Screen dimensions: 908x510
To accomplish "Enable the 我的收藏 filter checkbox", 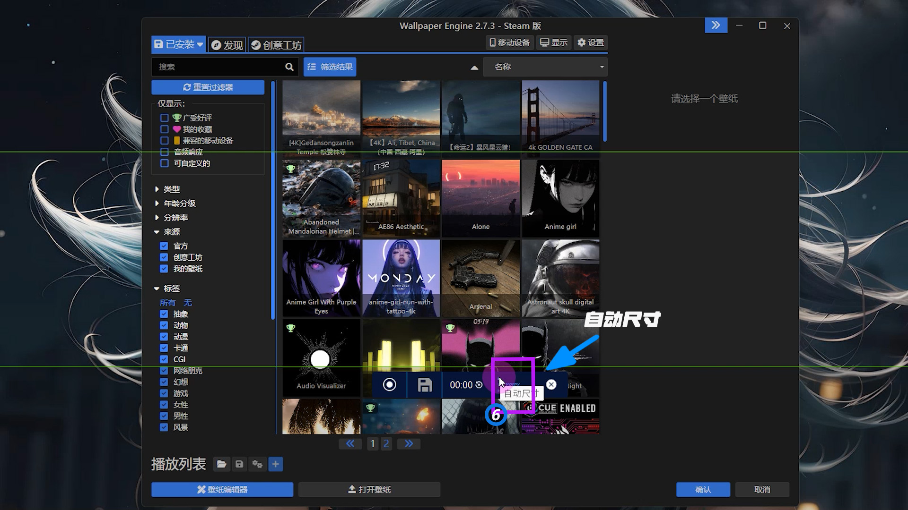I will [165, 129].
